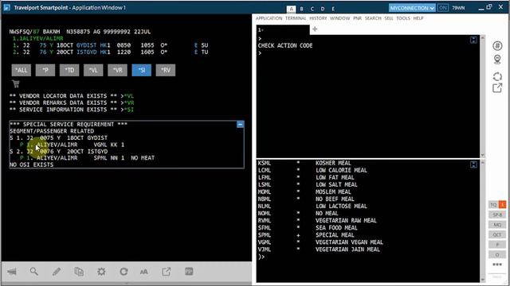Click the pop-out arrow icon in right sidebar

pyautogui.click(x=497, y=88)
